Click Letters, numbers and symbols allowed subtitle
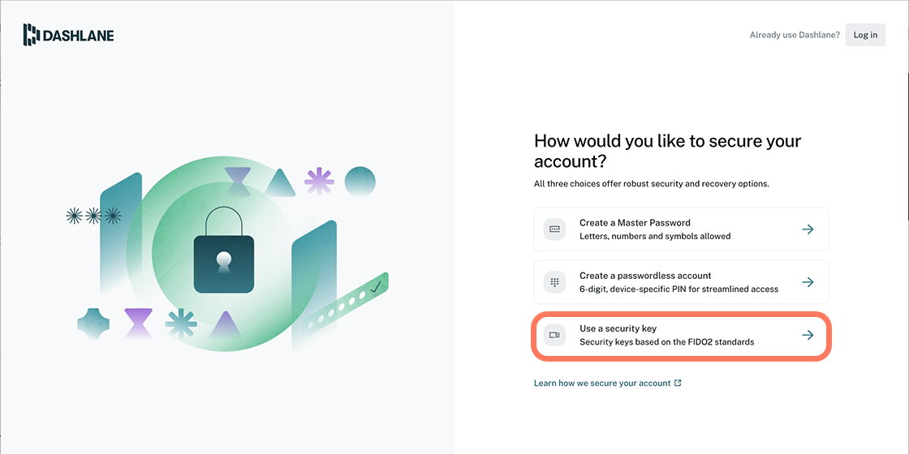This screenshot has width=909, height=454. pyautogui.click(x=654, y=236)
